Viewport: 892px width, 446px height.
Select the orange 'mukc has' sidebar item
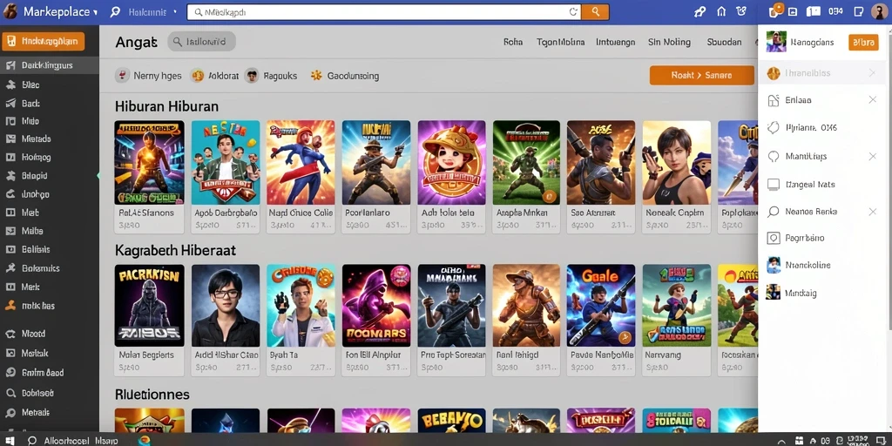(x=30, y=306)
